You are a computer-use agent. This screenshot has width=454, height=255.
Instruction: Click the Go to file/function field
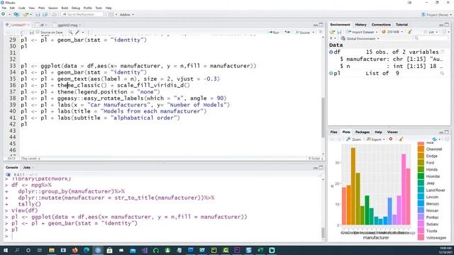tap(82, 14)
